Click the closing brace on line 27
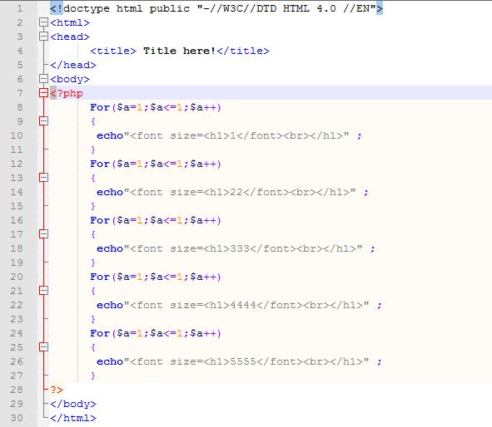Image resolution: width=492 pixels, height=427 pixels. [93, 375]
